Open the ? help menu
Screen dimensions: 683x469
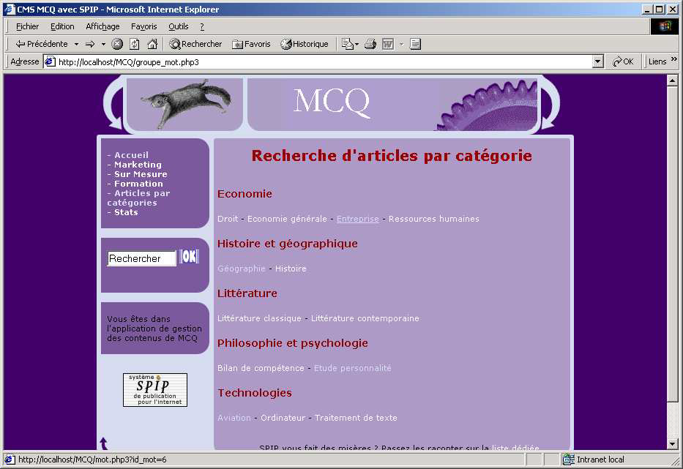tap(201, 26)
